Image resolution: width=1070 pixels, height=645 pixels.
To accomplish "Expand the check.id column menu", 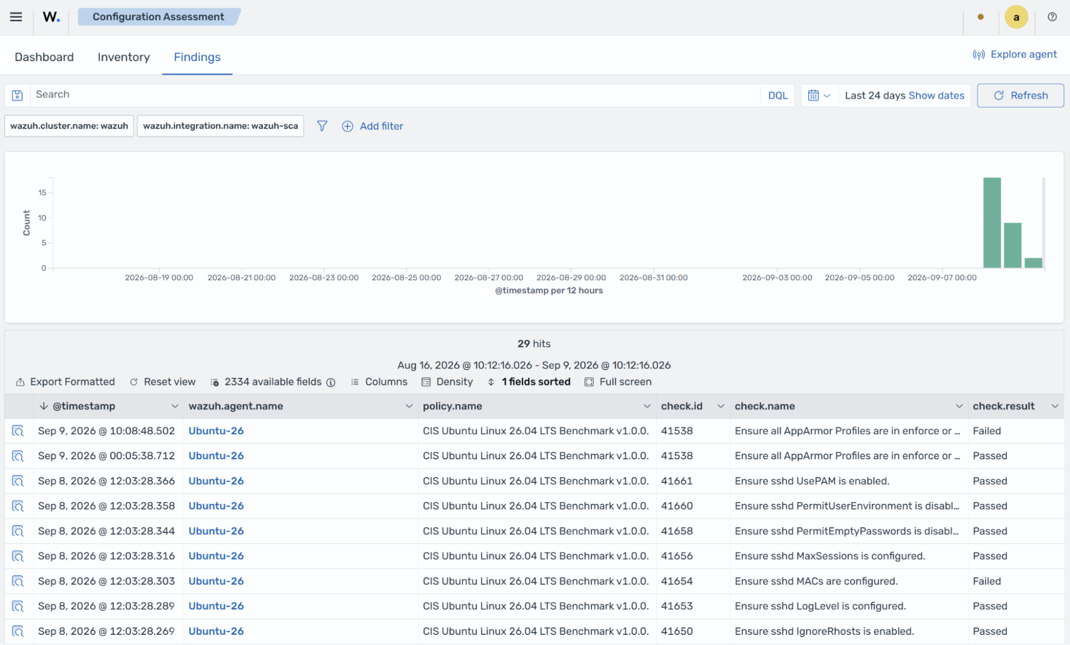I will click(721, 406).
